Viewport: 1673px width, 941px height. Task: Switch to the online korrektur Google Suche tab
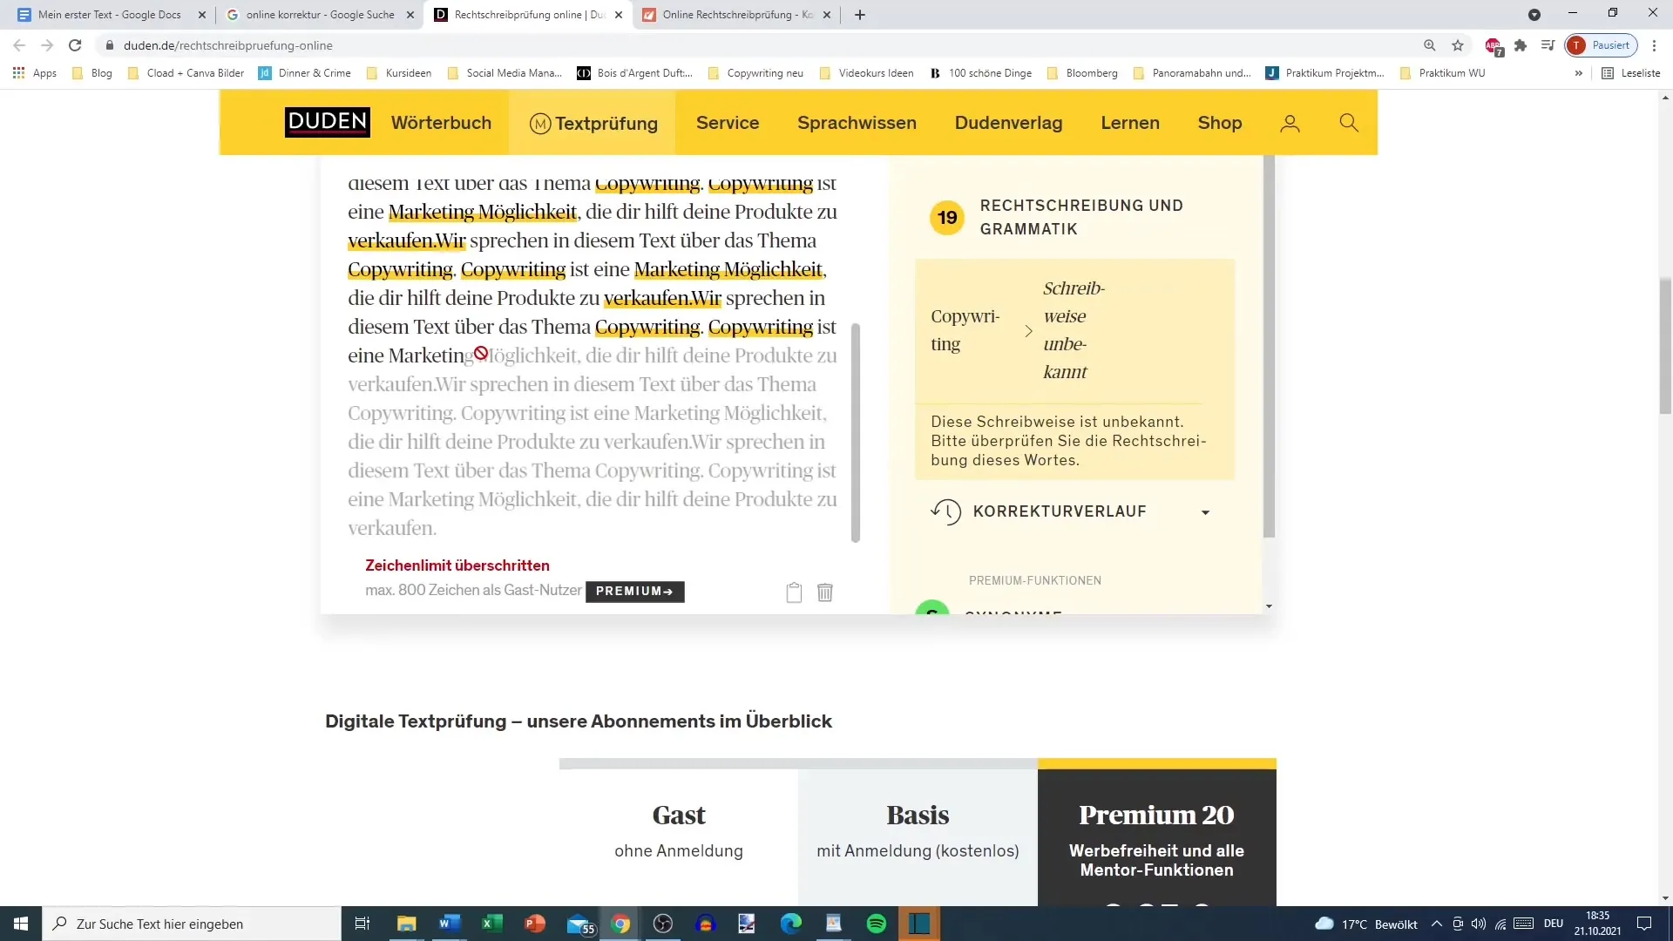pyautogui.click(x=320, y=15)
